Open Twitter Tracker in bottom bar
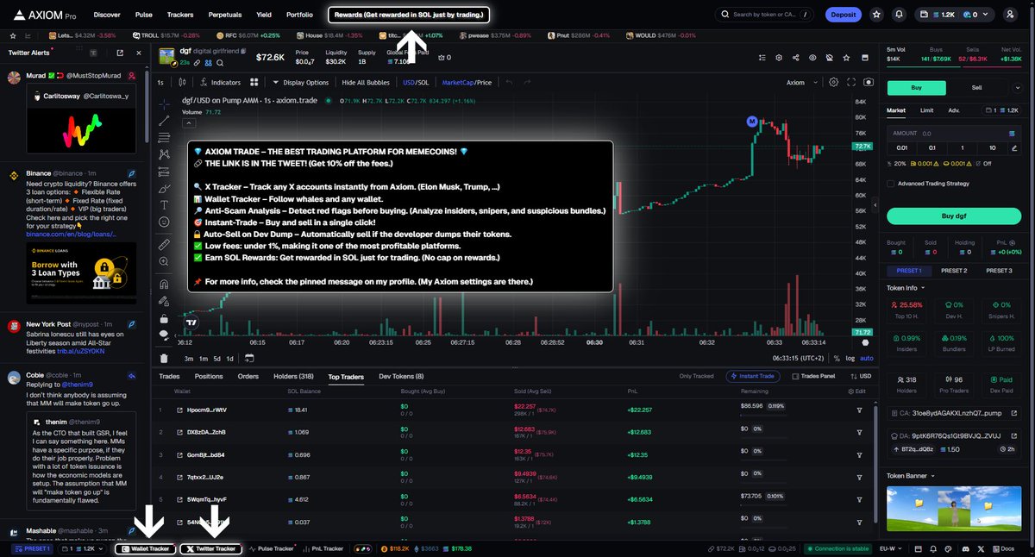The width and height of the screenshot is (1035, 557). click(x=211, y=548)
